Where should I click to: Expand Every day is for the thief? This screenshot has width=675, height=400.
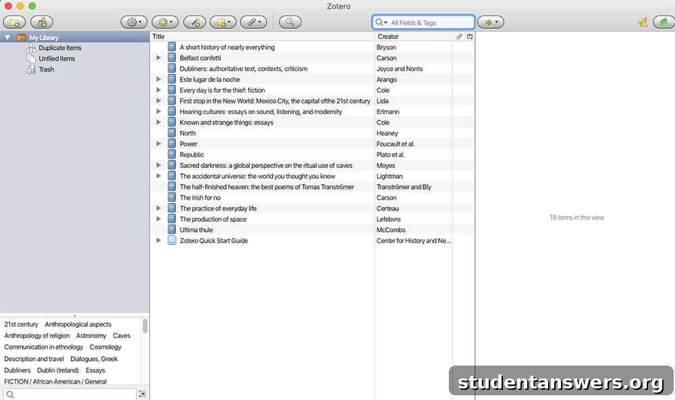tap(159, 90)
